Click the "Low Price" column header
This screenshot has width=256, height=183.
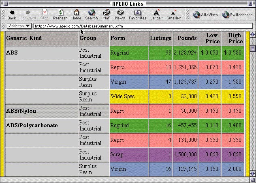tap(210, 38)
